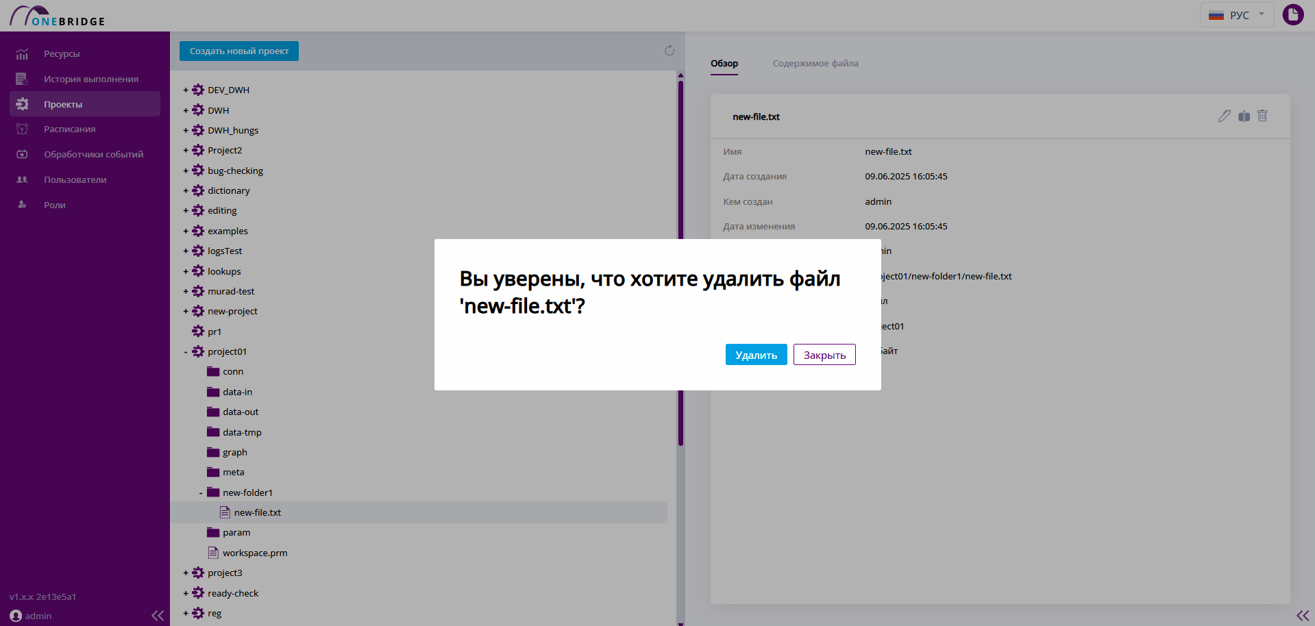Refresh the project tree icon
1315x626 pixels.
[x=669, y=51]
